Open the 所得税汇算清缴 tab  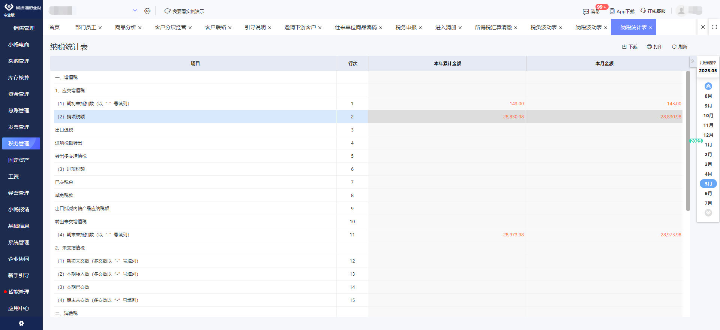pyautogui.click(x=493, y=27)
